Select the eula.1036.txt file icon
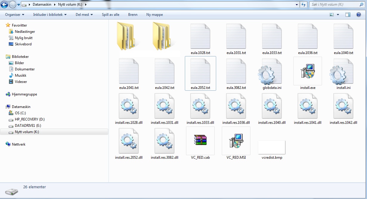This screenshot has height=199, width=367. coord(308,36)
